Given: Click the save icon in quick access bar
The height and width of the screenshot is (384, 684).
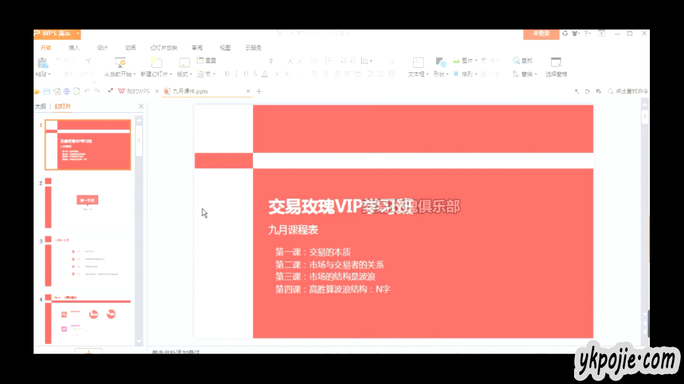Looking at the screenshot, I should pos(47,92).
